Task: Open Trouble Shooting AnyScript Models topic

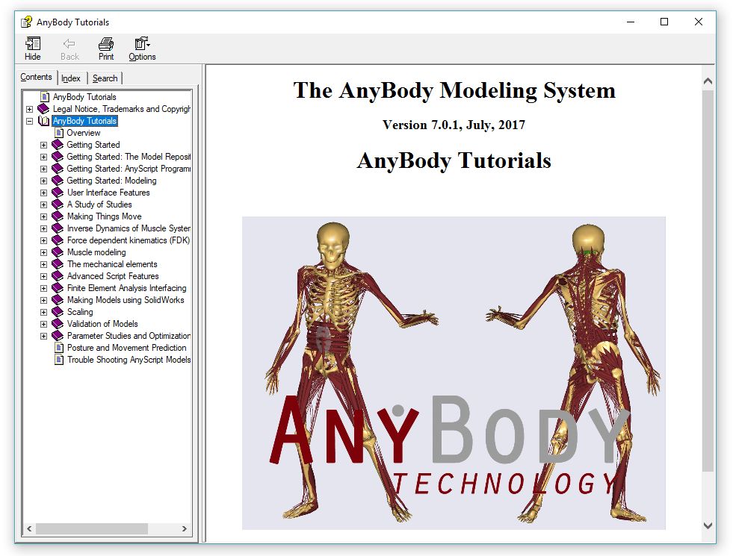Action: pyautogui.click(x=129, y=360)
